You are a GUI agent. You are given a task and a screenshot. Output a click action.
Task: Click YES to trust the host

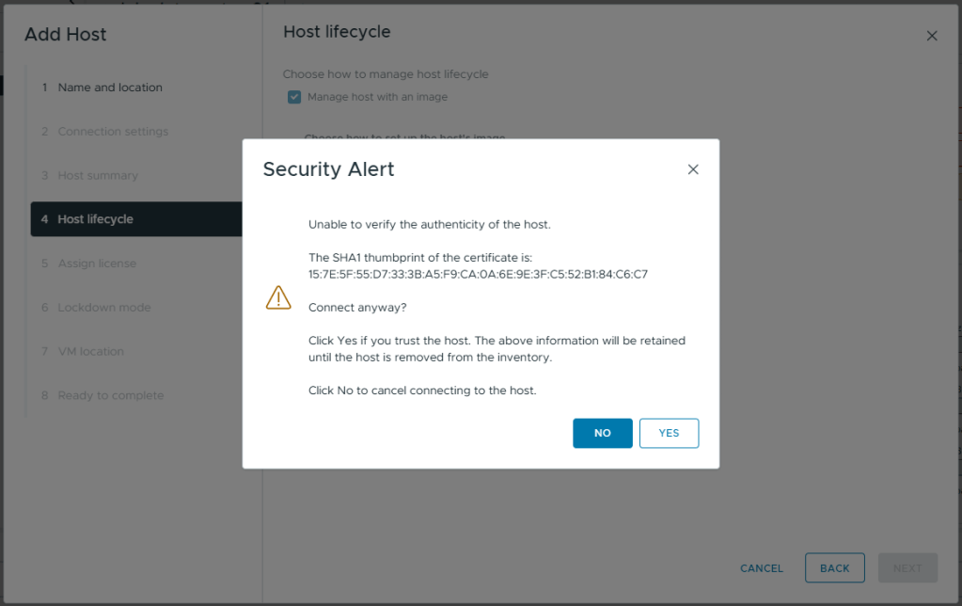click(669, 433)
